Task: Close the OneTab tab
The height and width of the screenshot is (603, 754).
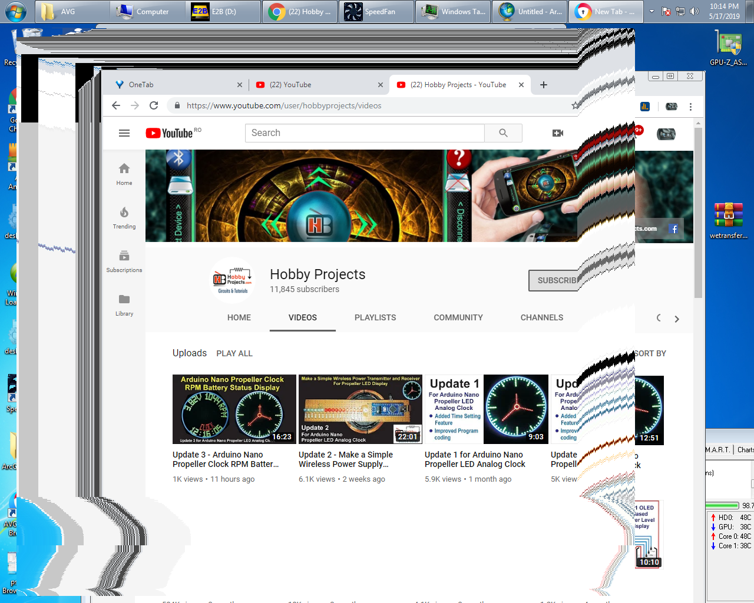Action: (x=240, y=85)
